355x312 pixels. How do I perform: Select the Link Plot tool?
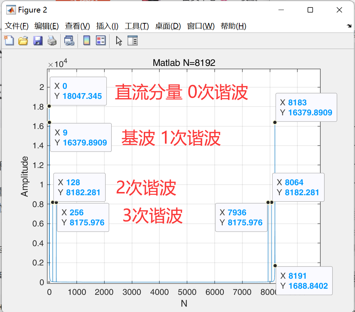69,40
